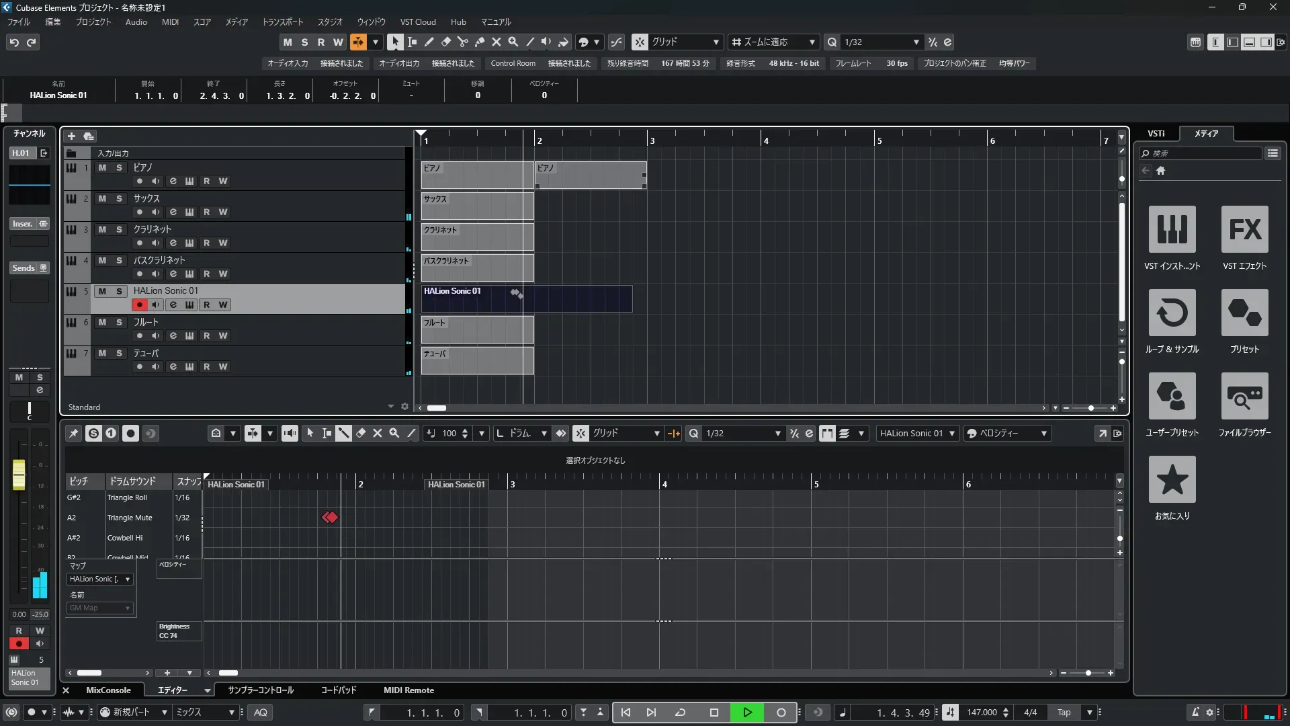
Task: Open Loops & Samples tile in media panel
Action: [1172, 313]
